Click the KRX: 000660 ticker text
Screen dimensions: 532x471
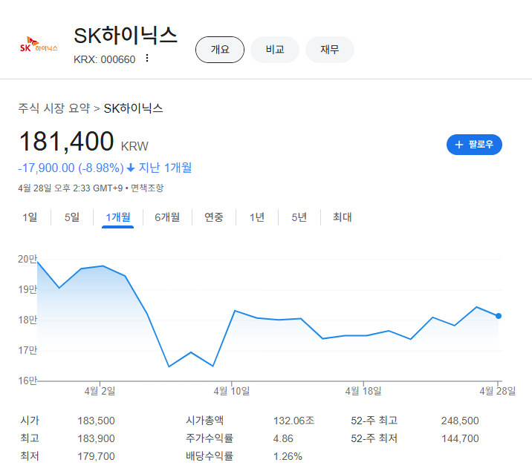pyautogui.click(x=105, y=59)
